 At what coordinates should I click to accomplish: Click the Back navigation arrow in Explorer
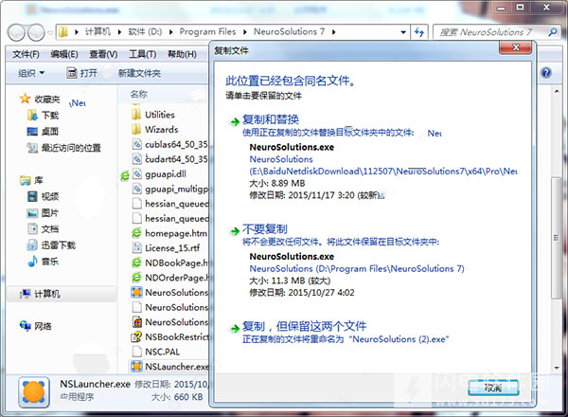point(16,33)
